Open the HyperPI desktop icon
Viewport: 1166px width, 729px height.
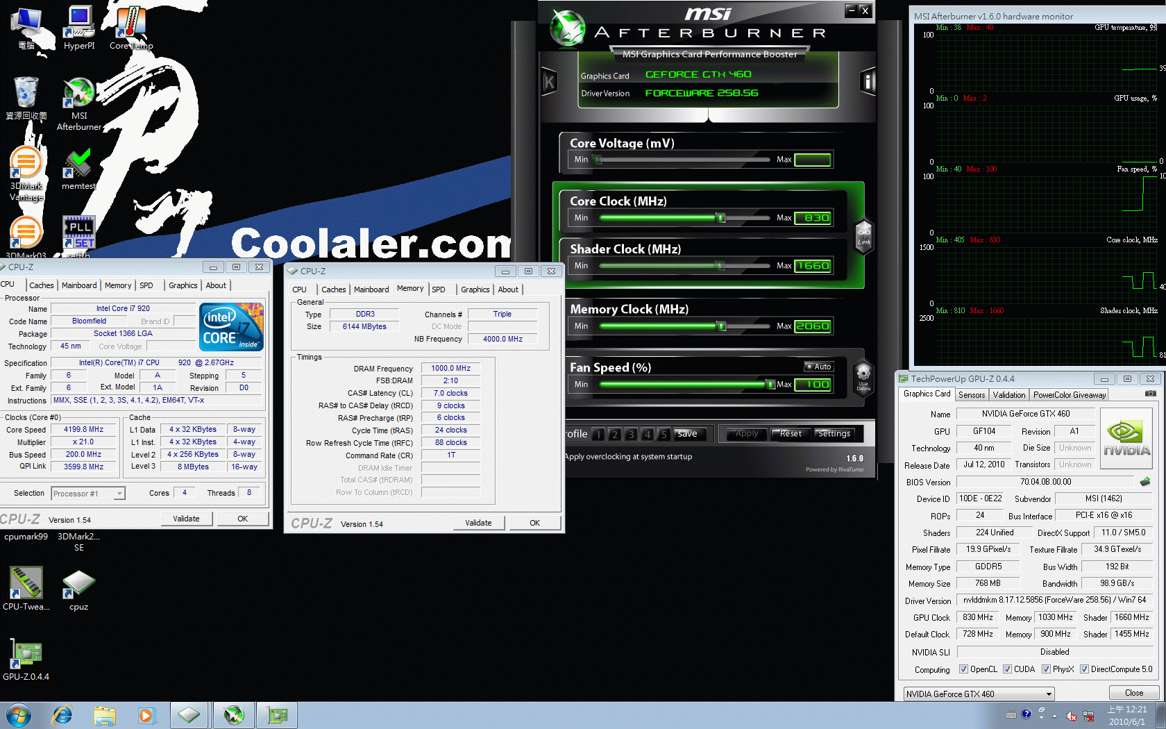79,28
